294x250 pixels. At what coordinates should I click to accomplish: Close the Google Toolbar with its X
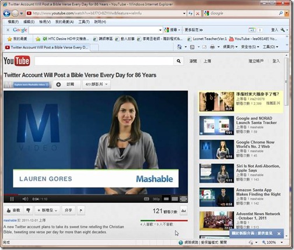(8, 30)
